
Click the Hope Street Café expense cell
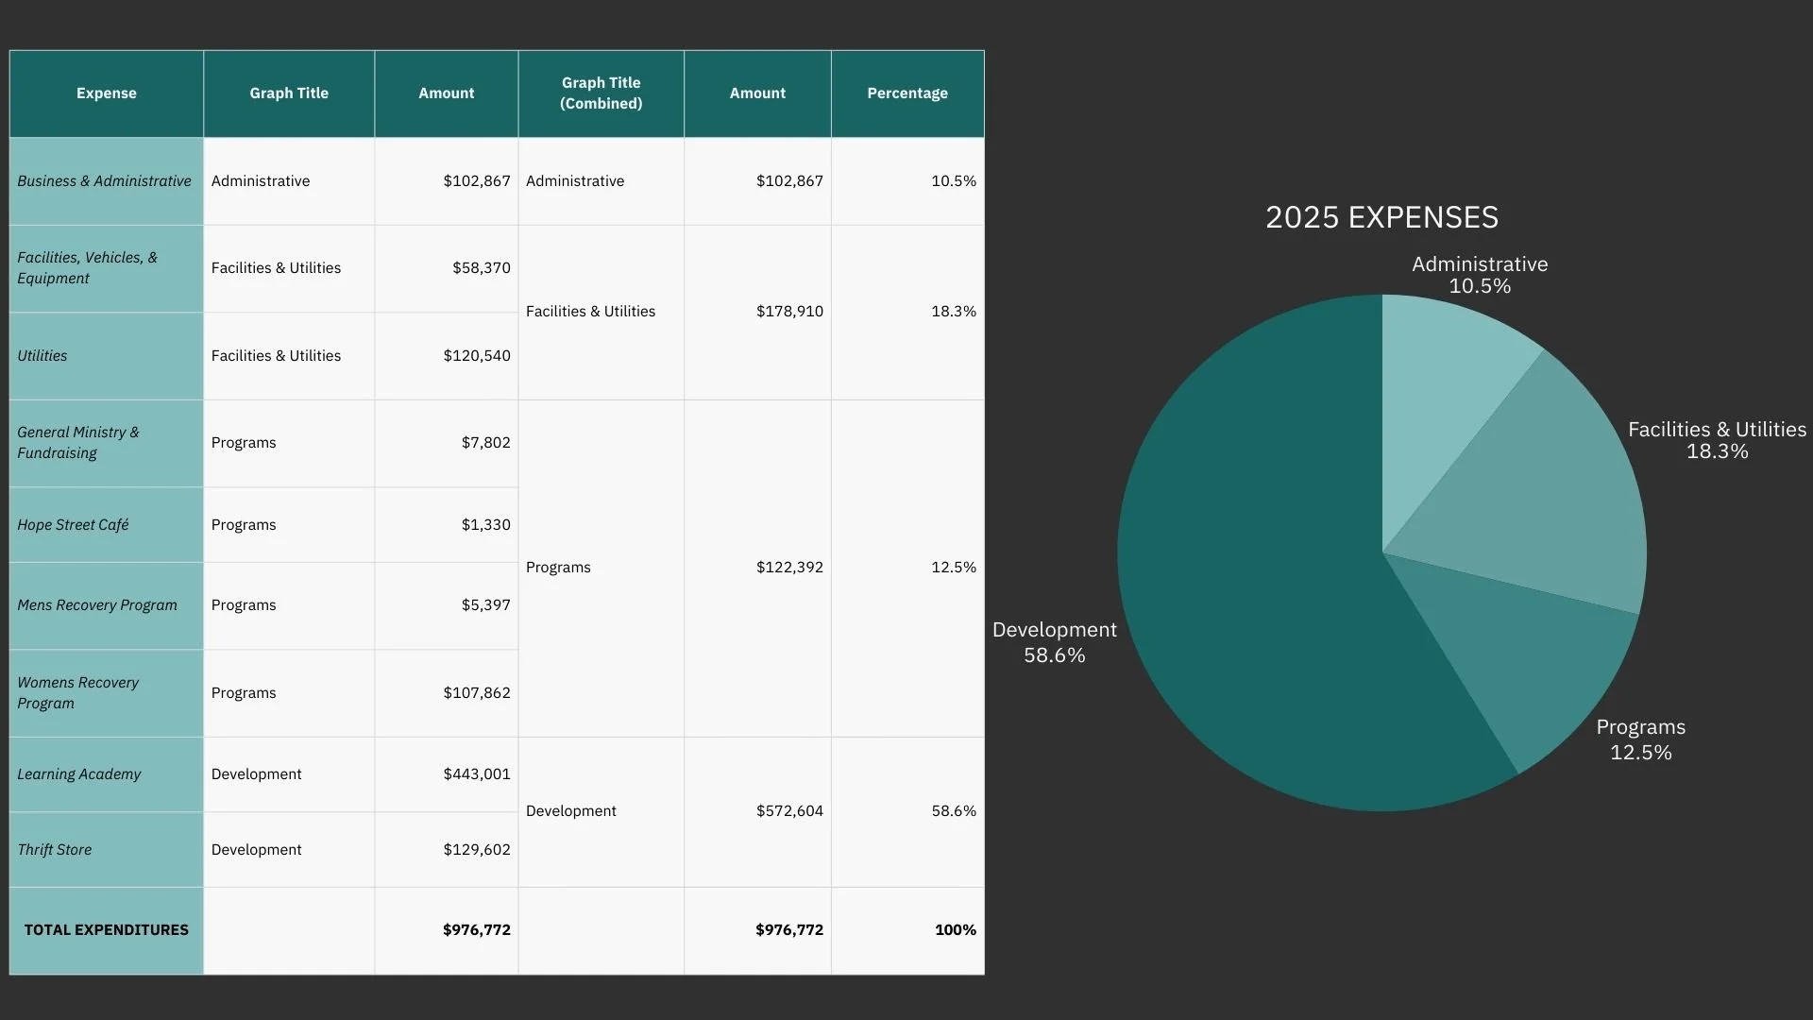[74, 525]
